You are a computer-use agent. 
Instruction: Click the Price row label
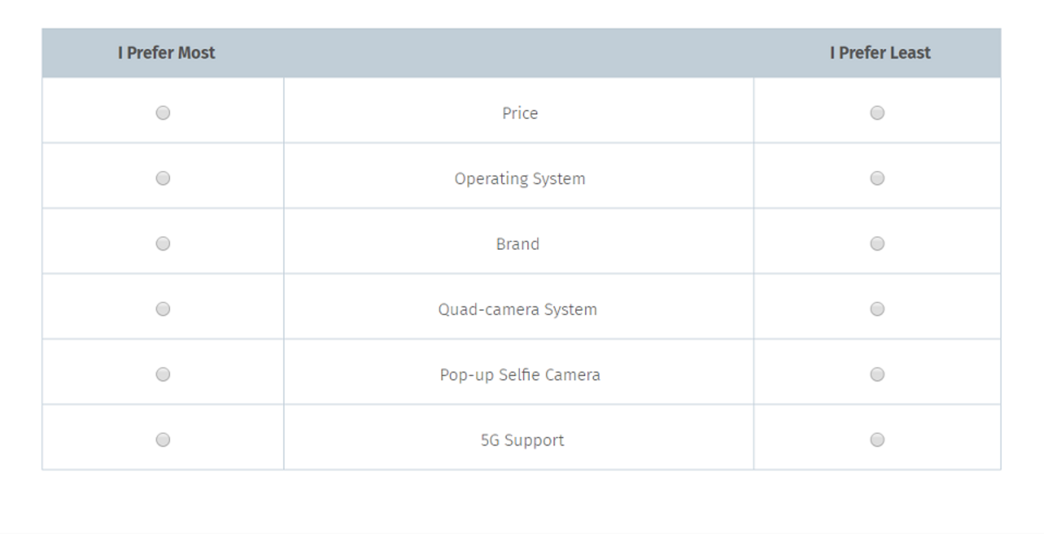(x=519, y=112)
